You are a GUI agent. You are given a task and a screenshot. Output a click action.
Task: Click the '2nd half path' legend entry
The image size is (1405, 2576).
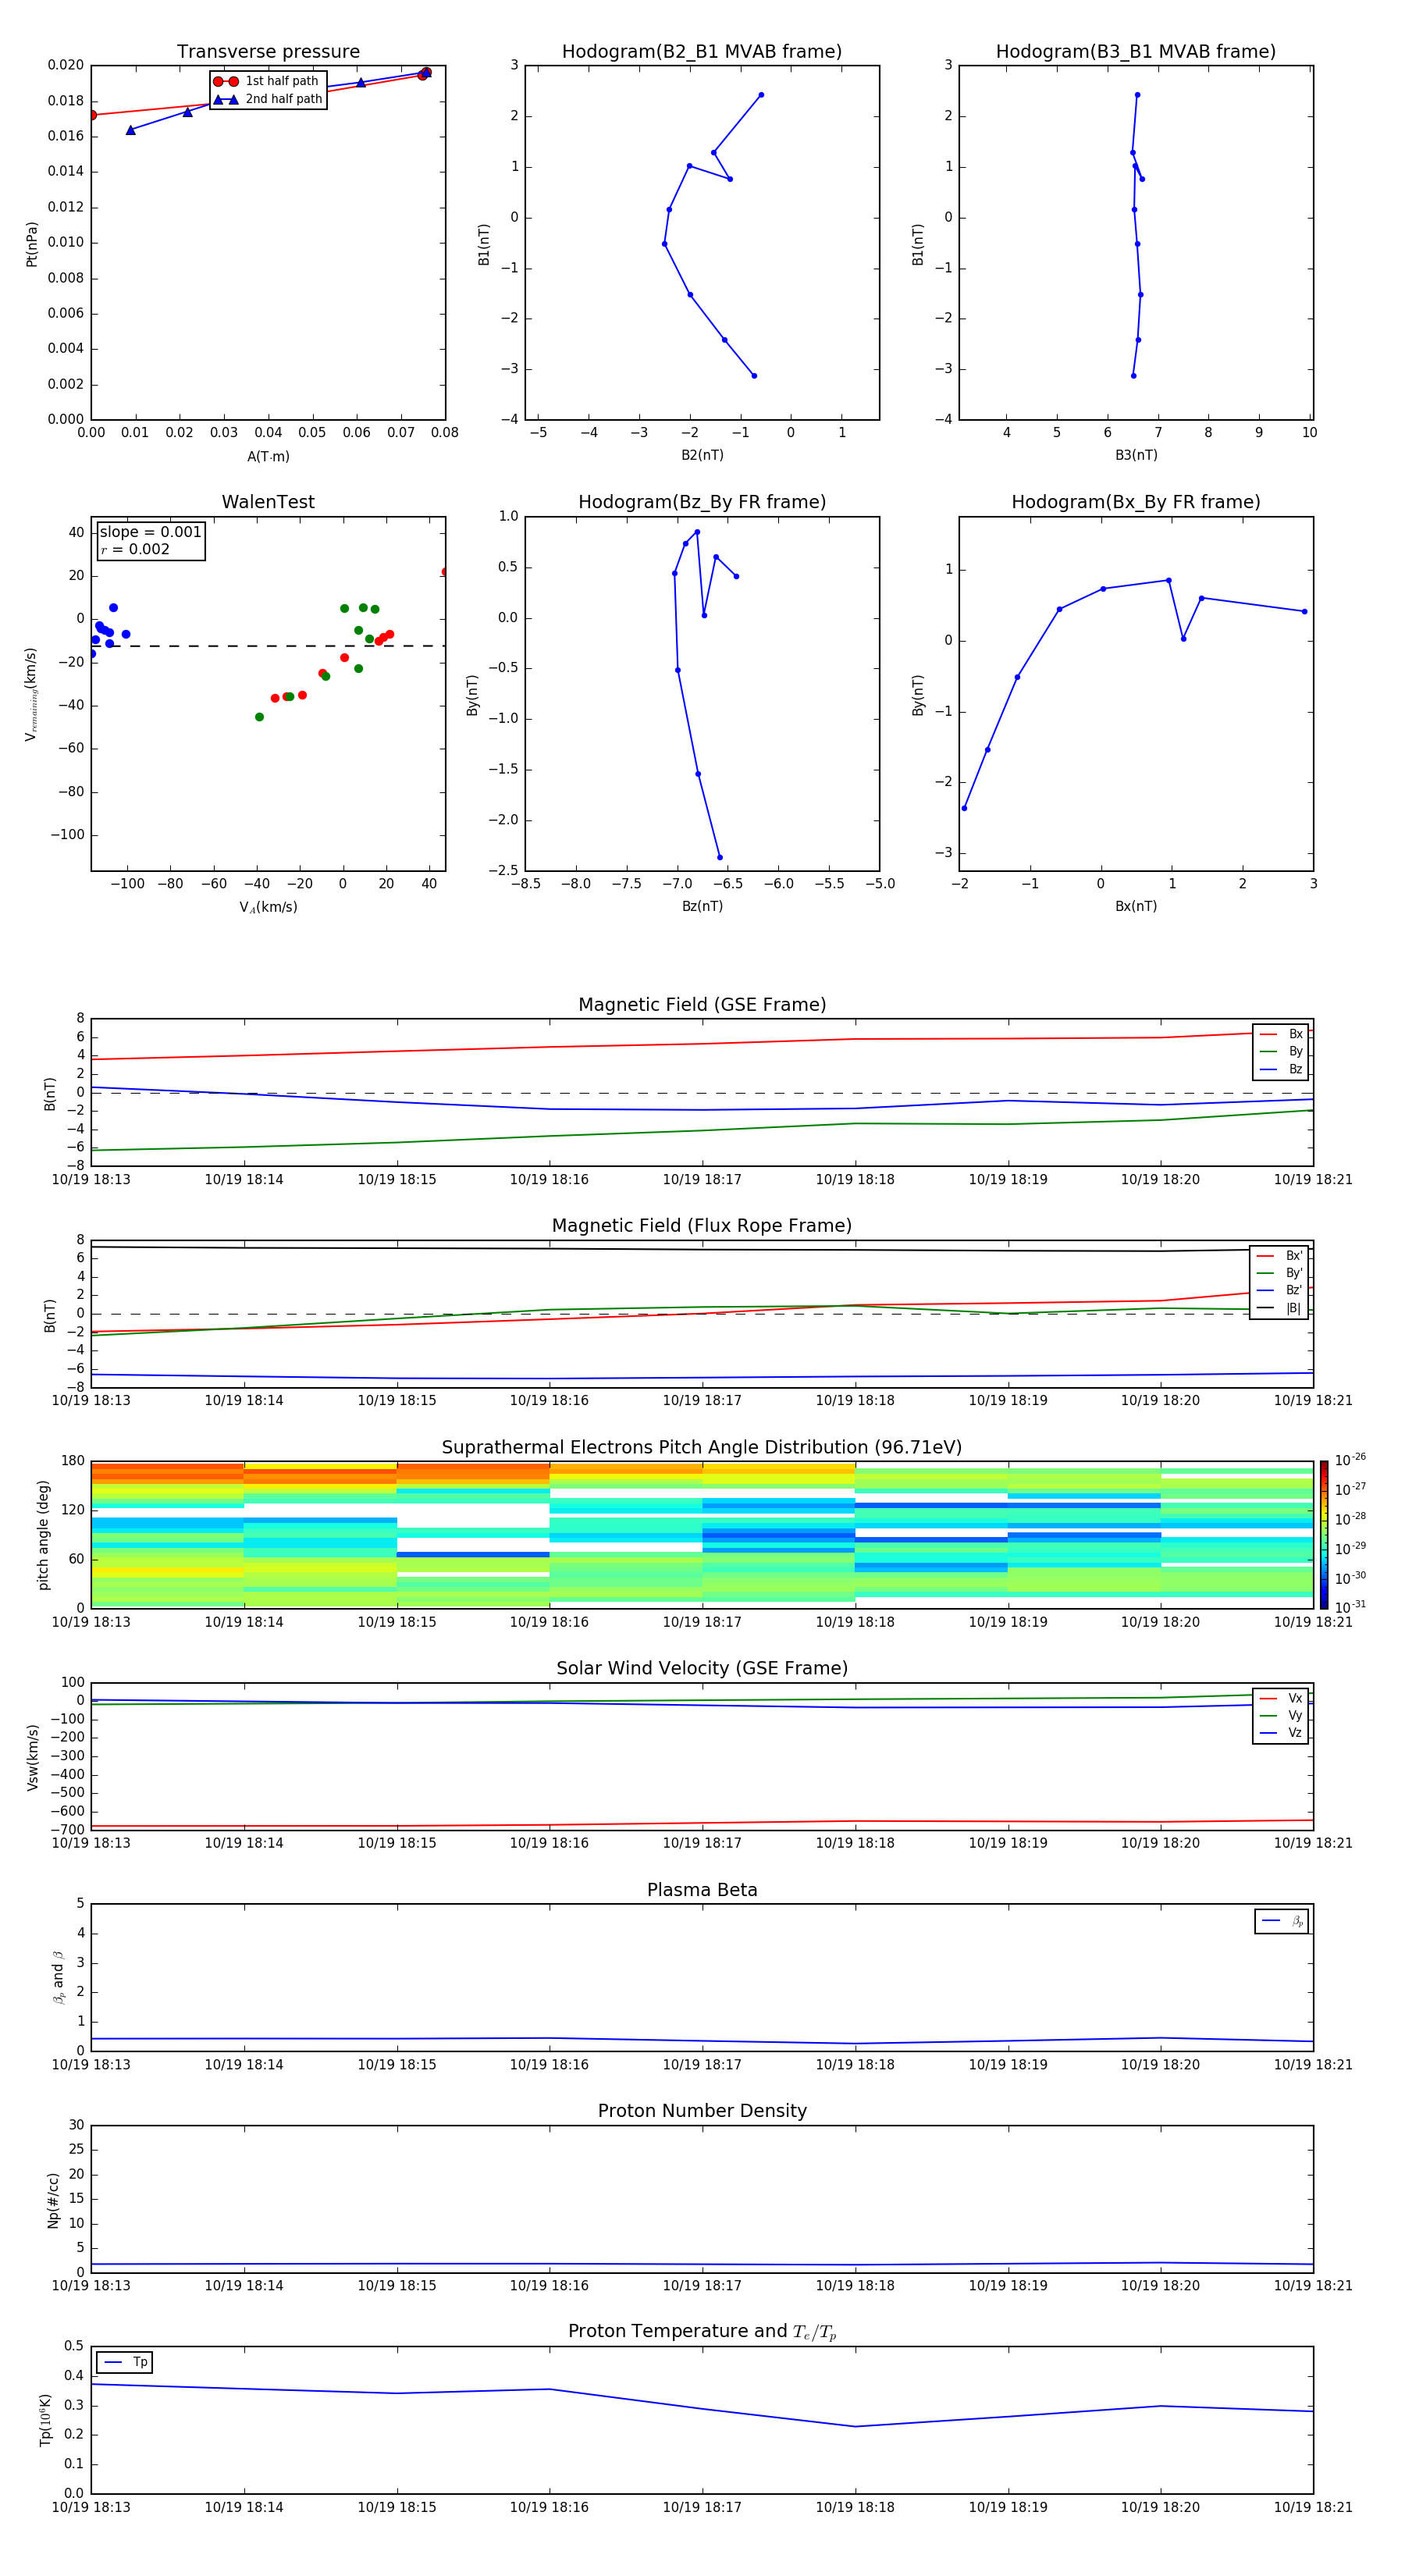[268, 99]
